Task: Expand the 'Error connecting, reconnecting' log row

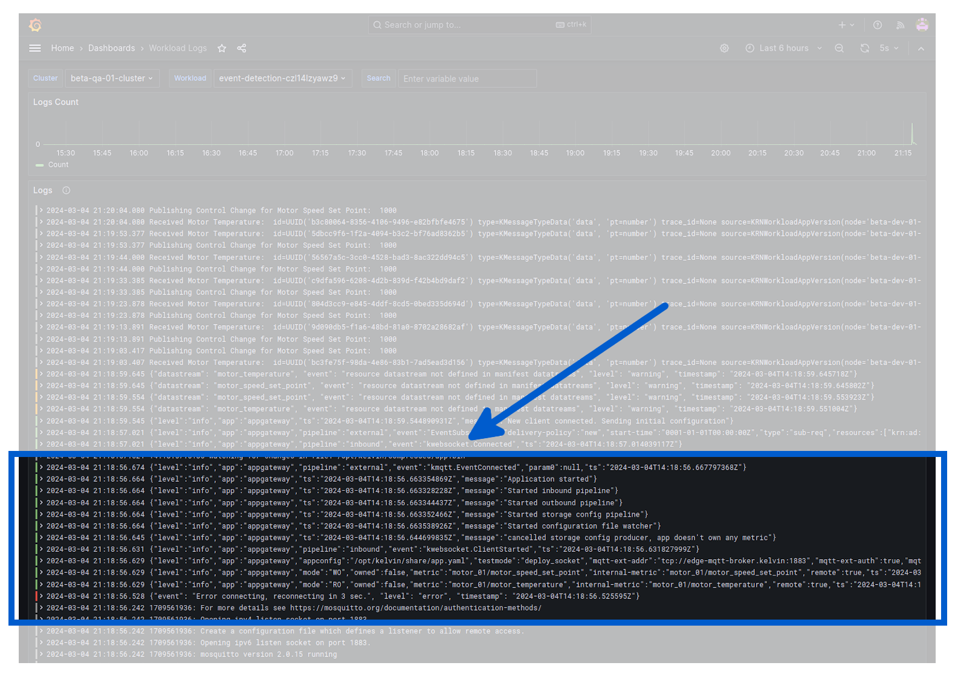Action: click(x=41, y=596)
